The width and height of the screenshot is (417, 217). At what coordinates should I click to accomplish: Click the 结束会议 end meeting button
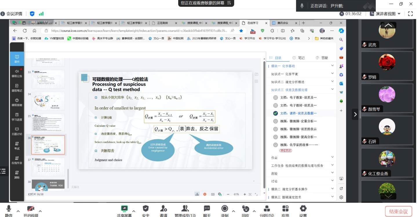398,212
